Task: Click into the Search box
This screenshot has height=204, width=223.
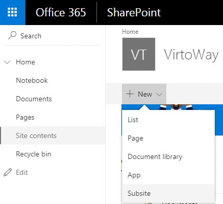Action: click(53, 36)
